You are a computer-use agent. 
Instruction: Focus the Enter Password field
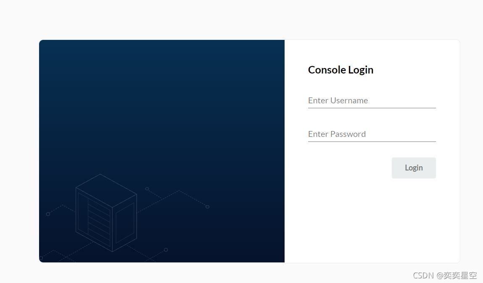372,134
